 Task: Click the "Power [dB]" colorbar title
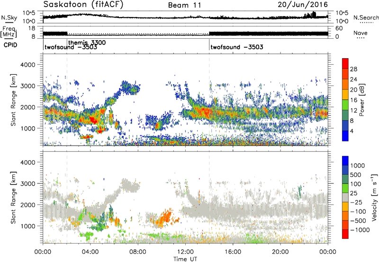tap(361, 100)
